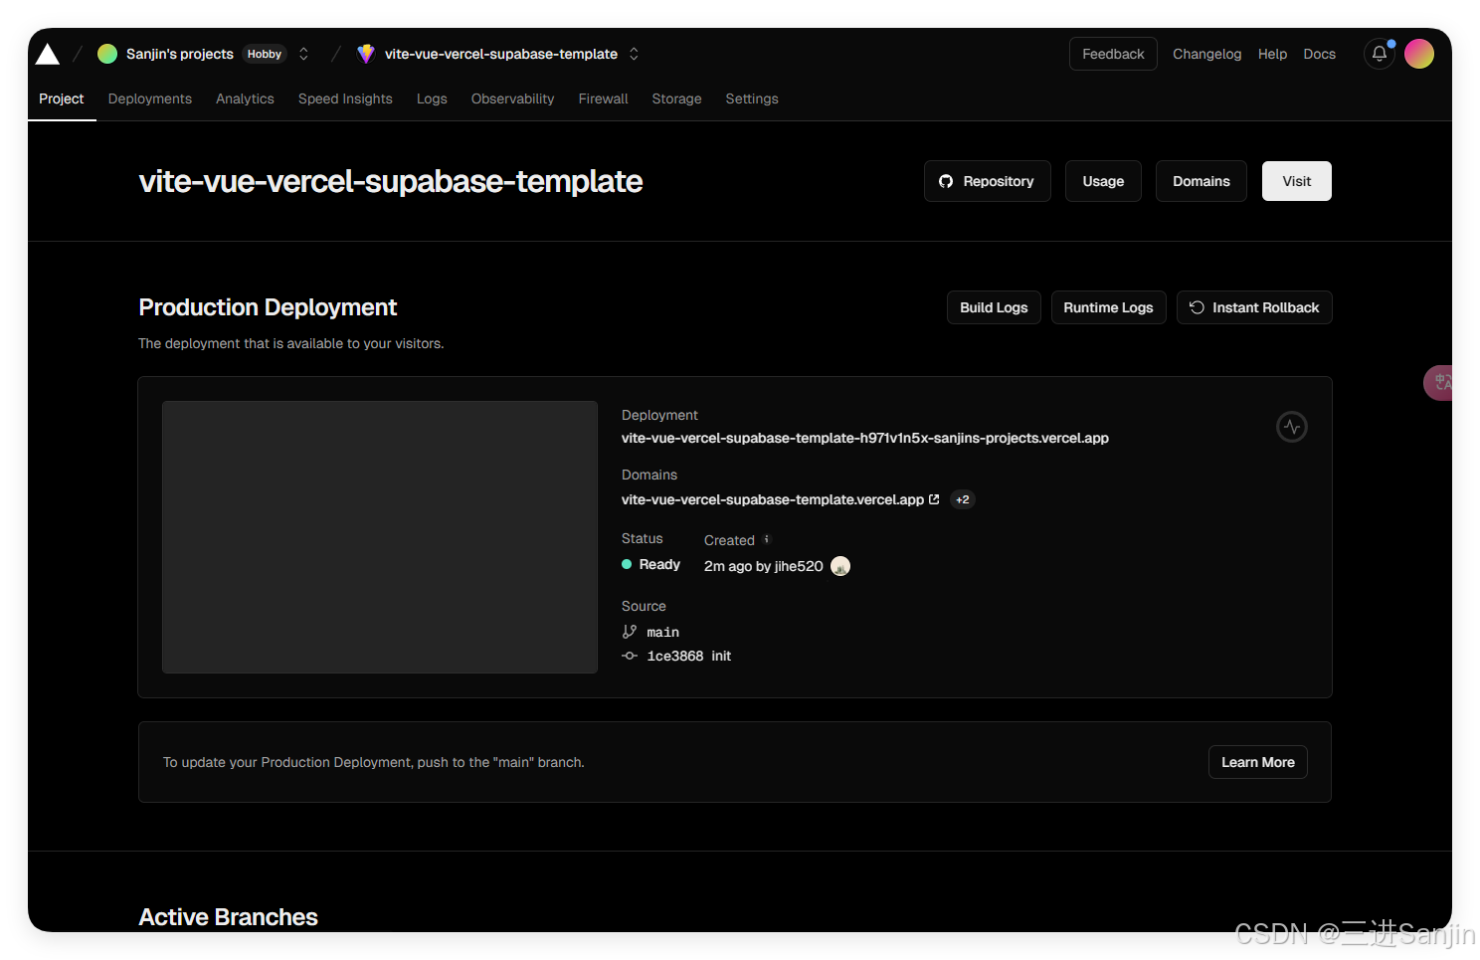Open the Sanjin's projects team avatar
The height and width of the screenshot is (960, 1480).
(107, 54)
